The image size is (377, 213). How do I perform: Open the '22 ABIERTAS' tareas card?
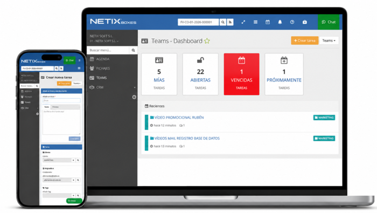pos(200,74)
